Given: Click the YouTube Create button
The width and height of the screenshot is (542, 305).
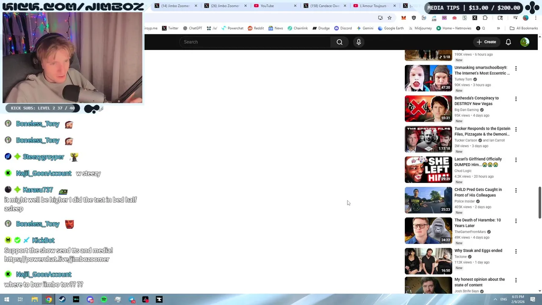Looking at the screenshot, I should pyautogui.click(x=486, y=42).
